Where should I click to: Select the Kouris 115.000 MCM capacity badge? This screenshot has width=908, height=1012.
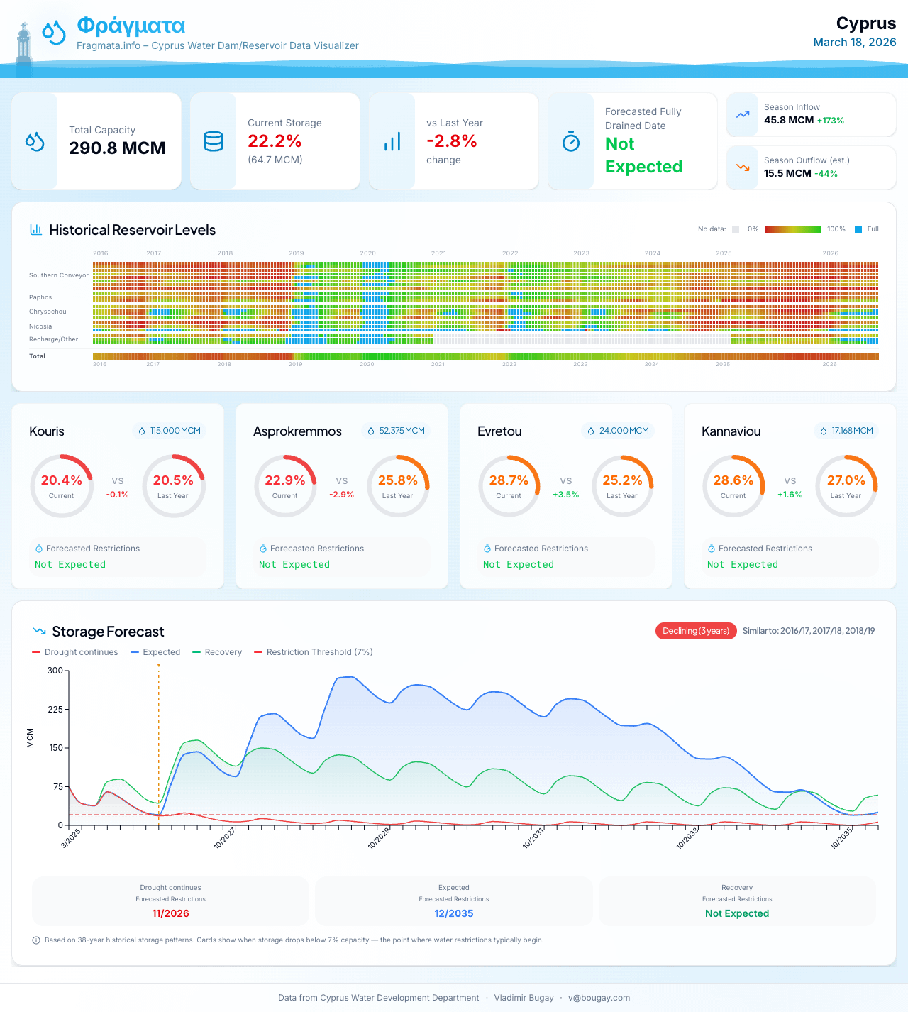[x=170, y=431]
